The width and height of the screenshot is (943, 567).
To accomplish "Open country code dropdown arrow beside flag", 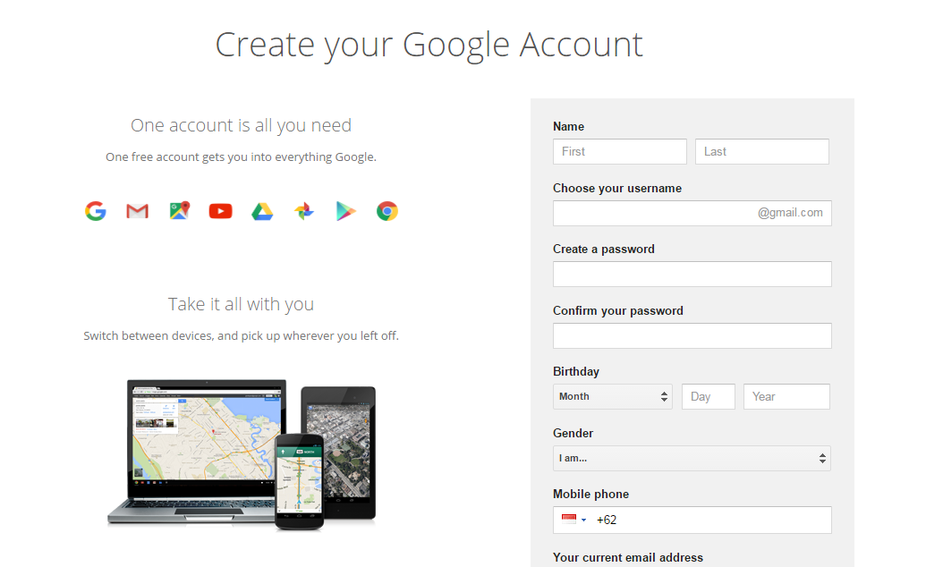I will point(583,520).
